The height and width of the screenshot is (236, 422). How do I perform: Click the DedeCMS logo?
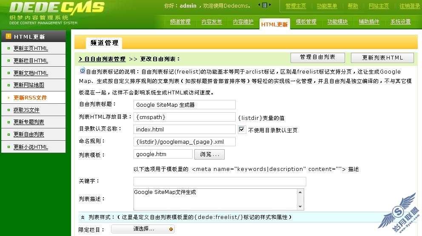point(56,8)
